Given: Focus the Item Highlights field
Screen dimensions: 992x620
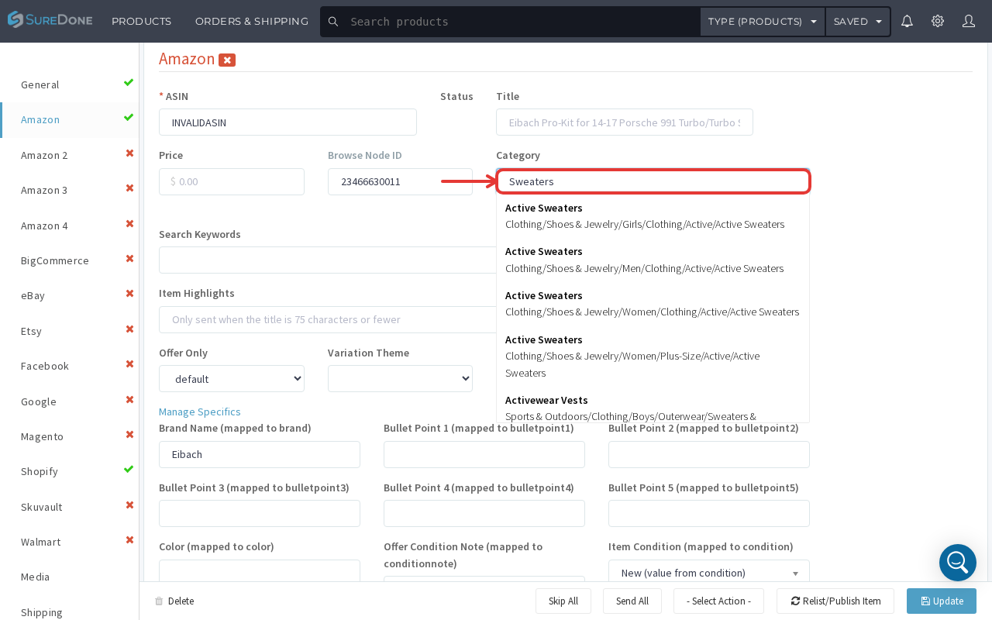Looking at the screenshot, I should (x=328, y=319).
